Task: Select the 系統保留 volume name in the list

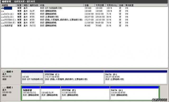Action: [8, 26]
